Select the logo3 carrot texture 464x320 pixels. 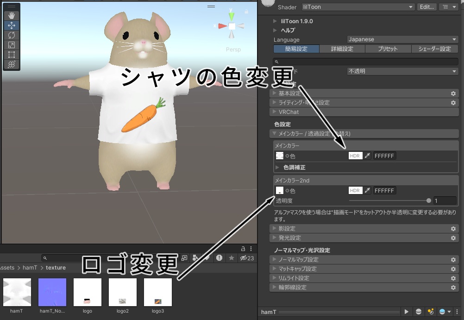(158, 292)
